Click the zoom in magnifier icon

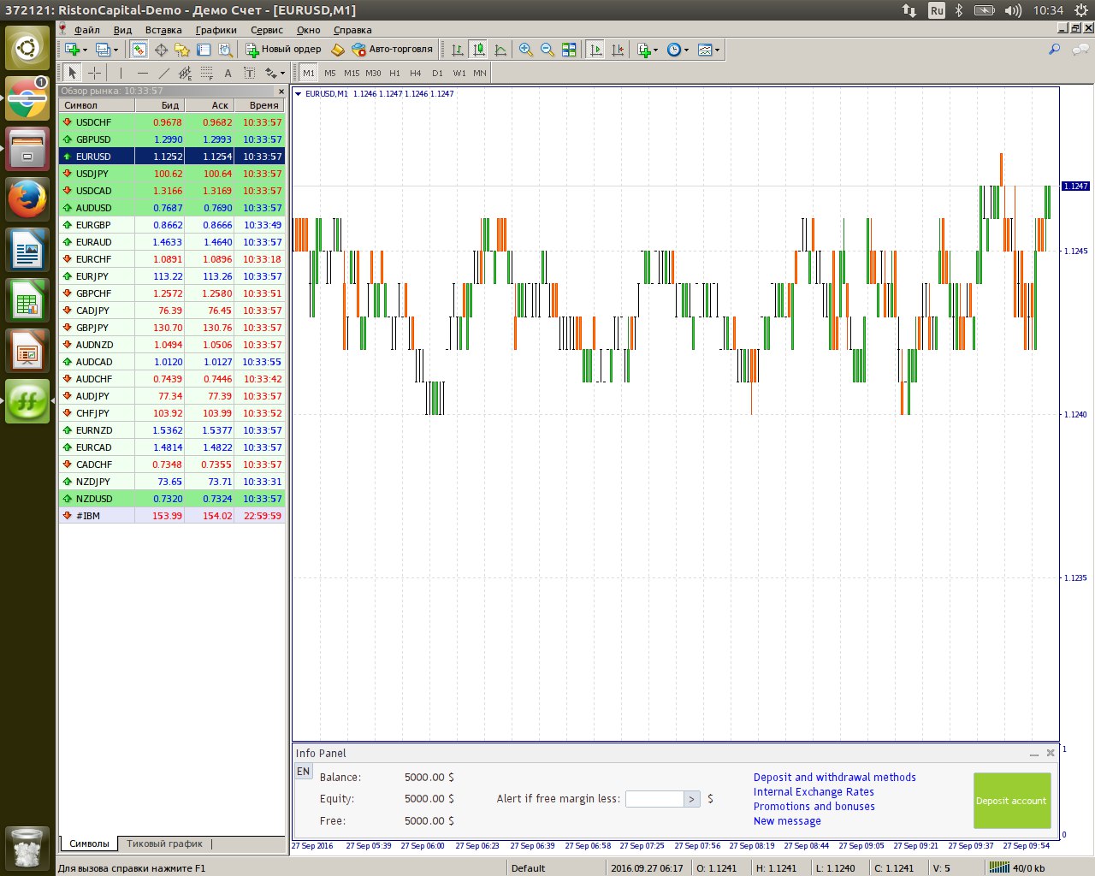click(x=525, y=50)
